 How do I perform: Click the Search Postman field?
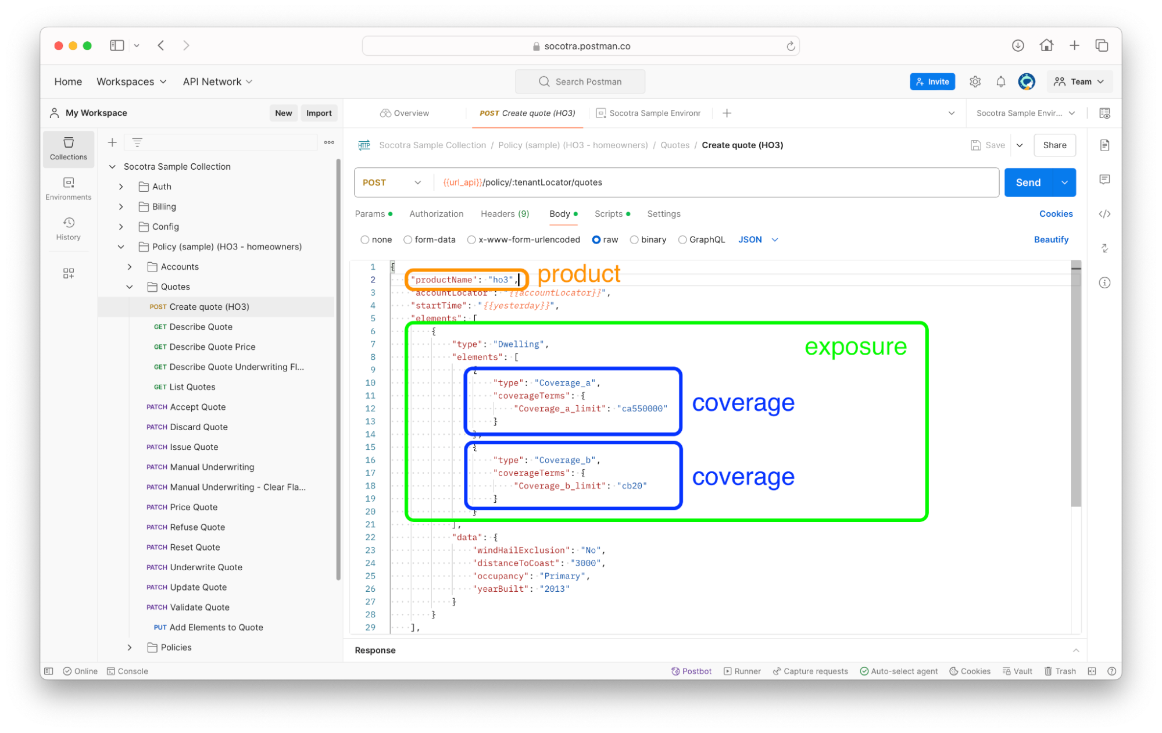tap(580, 82)
